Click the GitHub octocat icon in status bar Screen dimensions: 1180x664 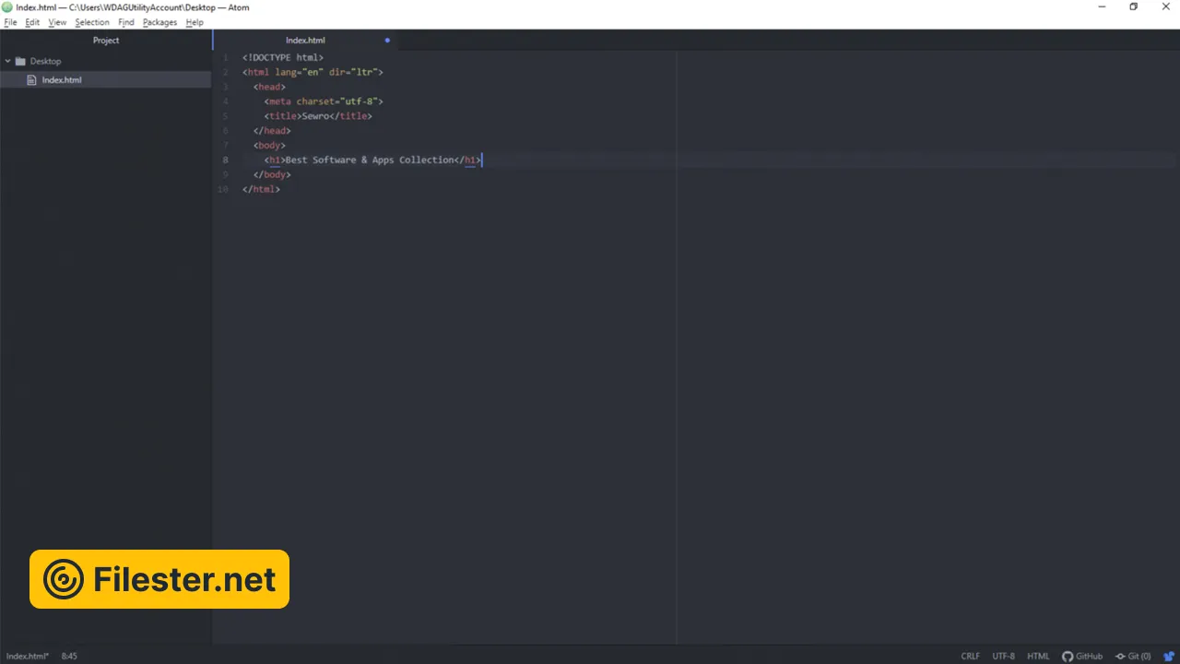point(1068,657)
